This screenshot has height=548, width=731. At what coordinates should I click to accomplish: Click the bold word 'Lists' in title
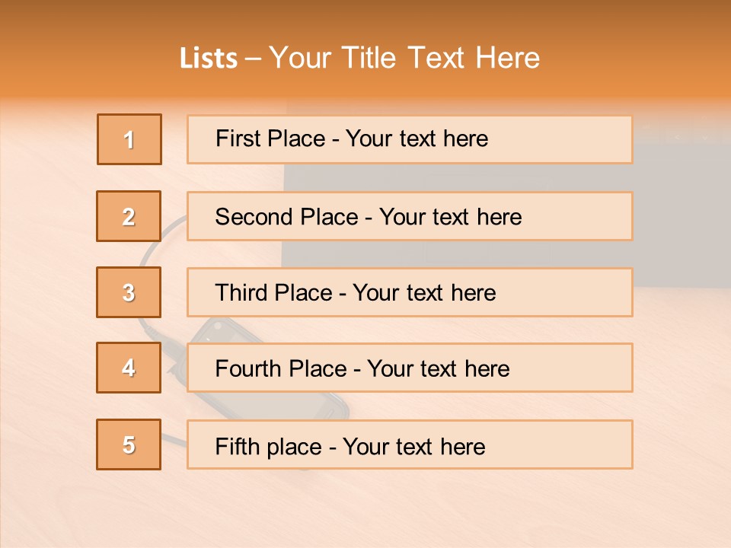click(208, 59)
